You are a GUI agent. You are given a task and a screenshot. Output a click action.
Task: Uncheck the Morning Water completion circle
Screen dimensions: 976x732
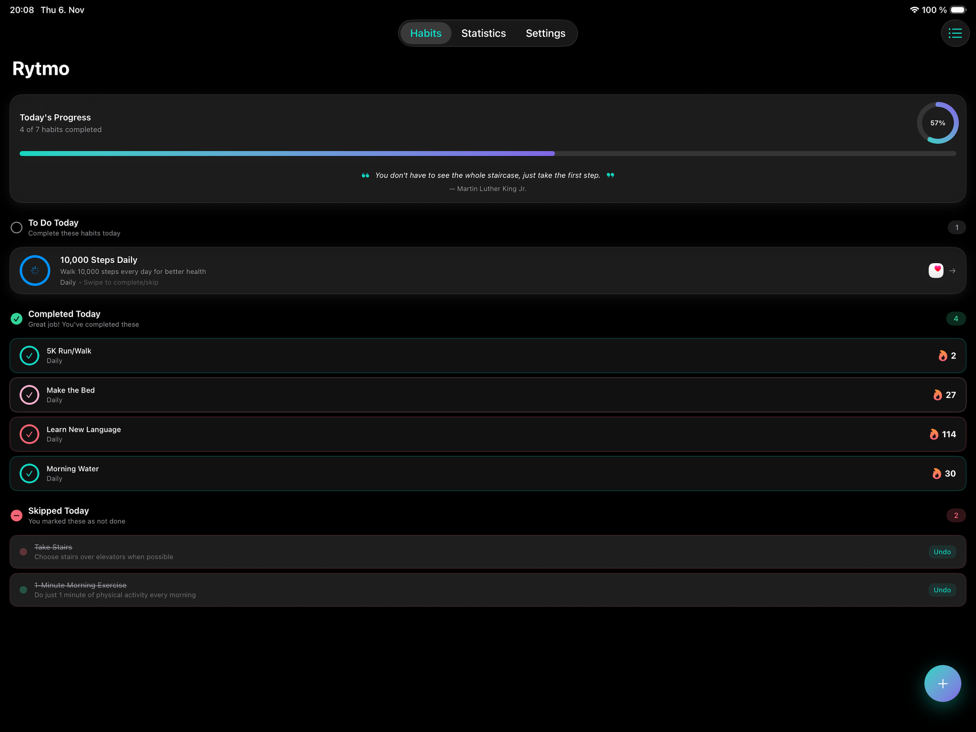pyautogui.click(x=29, y=473)
